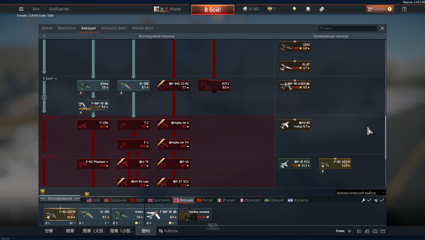
Task: Toggle the auto-refill ammo checkbox
Action: [x=382, y=200]
